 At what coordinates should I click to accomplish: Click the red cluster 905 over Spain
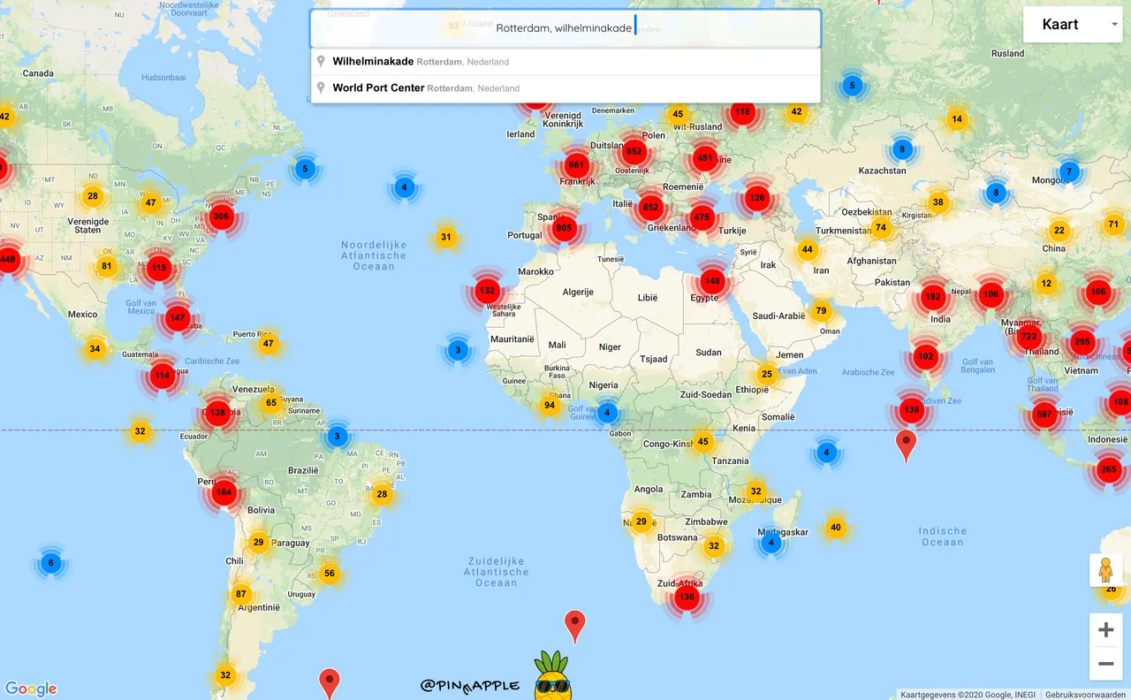pos(564,229)
